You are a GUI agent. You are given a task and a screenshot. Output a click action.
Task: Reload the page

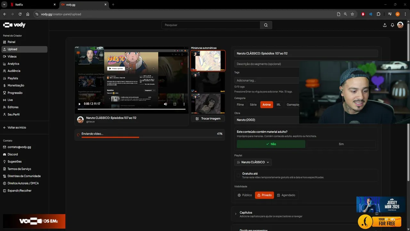[x=20, y=14]
